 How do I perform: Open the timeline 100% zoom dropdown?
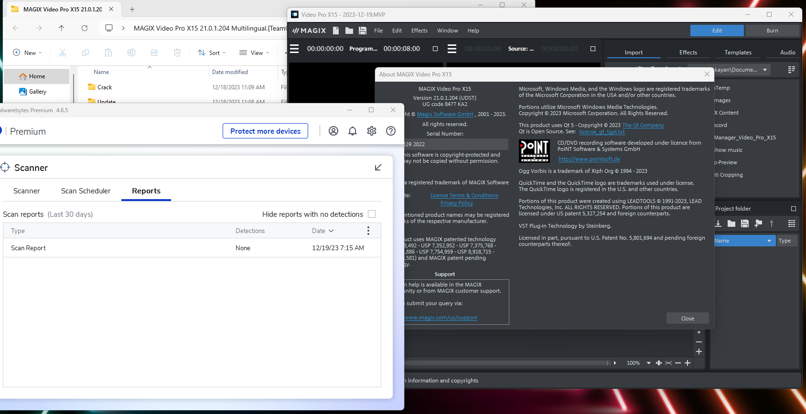click(x=648, y=363)
